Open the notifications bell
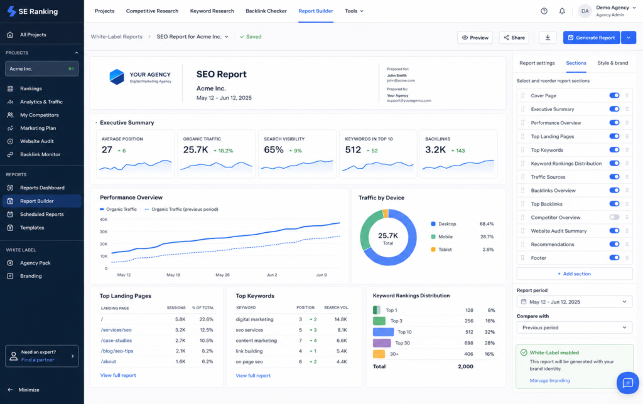 562,11
